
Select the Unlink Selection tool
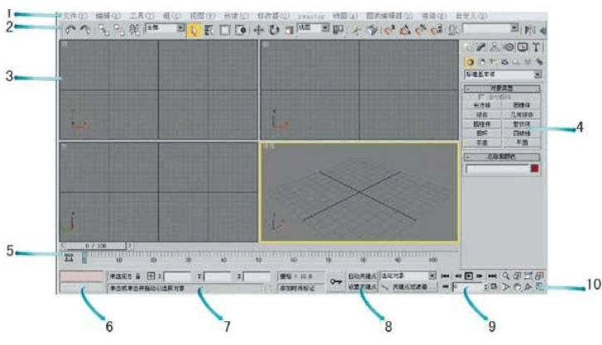click(119, 30)
